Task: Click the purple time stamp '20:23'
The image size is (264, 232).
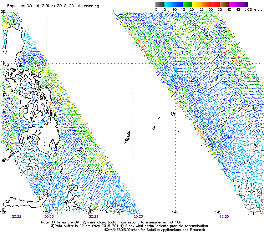Action: tap(49, 217)
